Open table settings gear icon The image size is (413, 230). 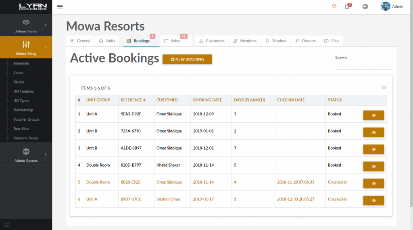(x=384, y=88)
